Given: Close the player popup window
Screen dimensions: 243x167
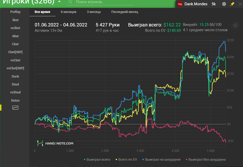Looking at the screenshot, I should tap(240, 4).
